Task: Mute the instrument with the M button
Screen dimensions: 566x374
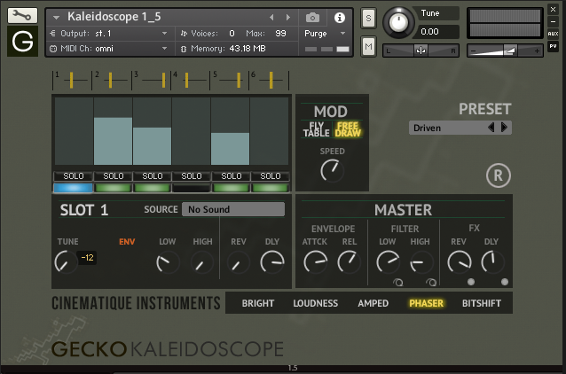Action: point(368,46)
